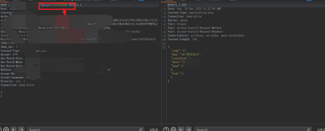Open request panel search settings gear
Screen dimensions: 325x131
pos(6,129)
